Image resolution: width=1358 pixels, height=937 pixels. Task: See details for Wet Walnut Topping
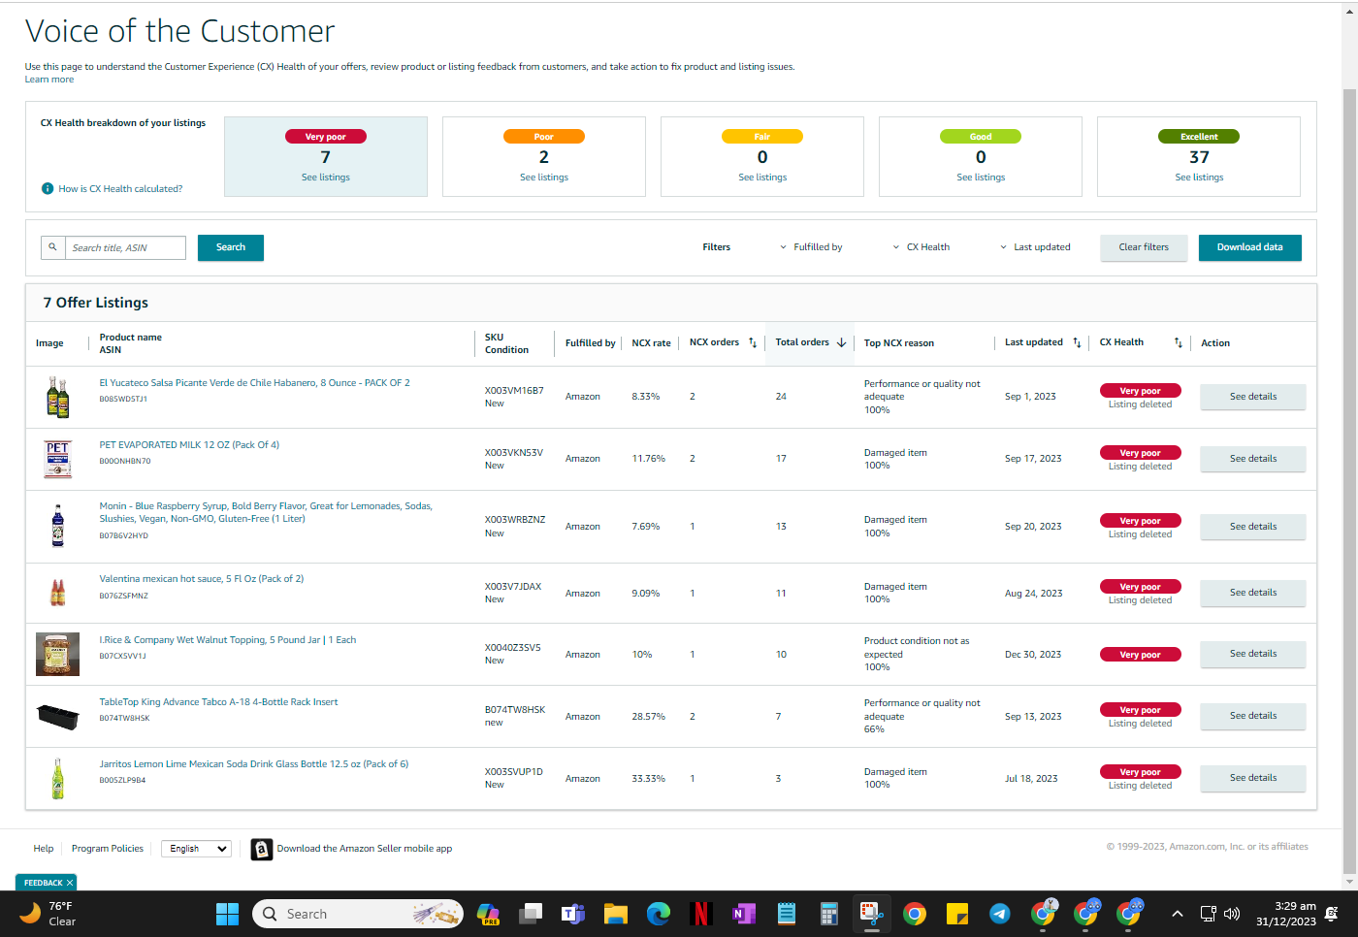[x=1253, y=654]
